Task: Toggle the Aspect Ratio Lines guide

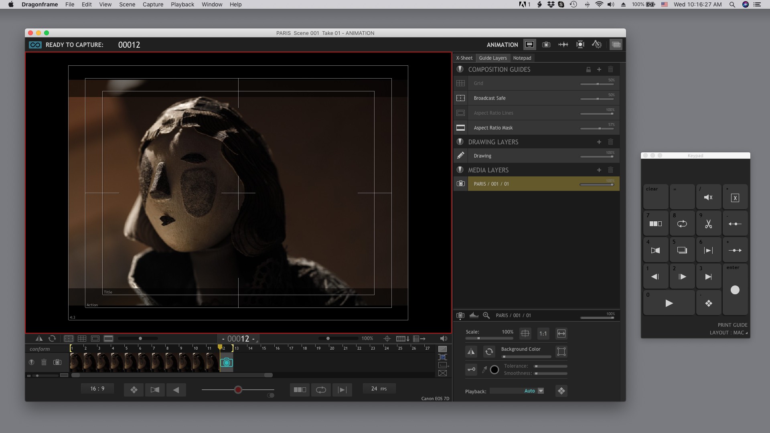Action: coord(460,113)
